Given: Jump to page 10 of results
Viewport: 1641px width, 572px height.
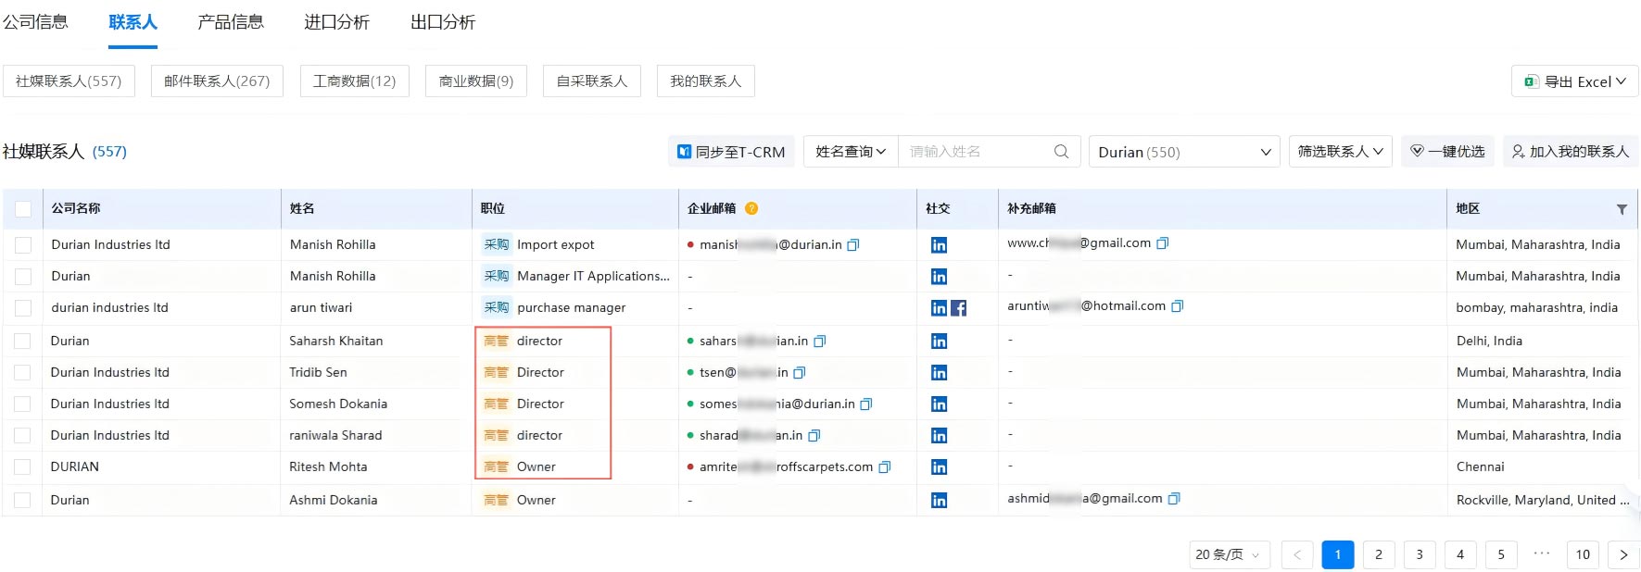Looking at the screenshot, I should tap(1583, 554).
